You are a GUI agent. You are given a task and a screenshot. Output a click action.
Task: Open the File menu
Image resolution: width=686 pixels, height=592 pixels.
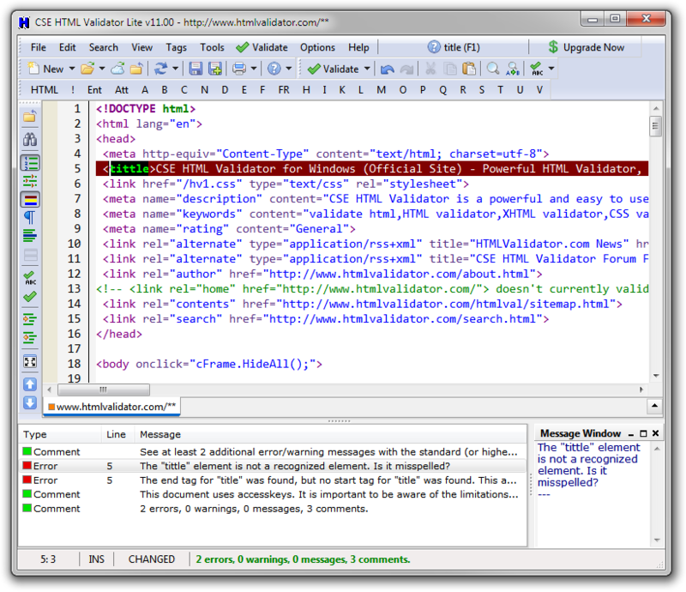pyautogui.click(x=39, y=47)
